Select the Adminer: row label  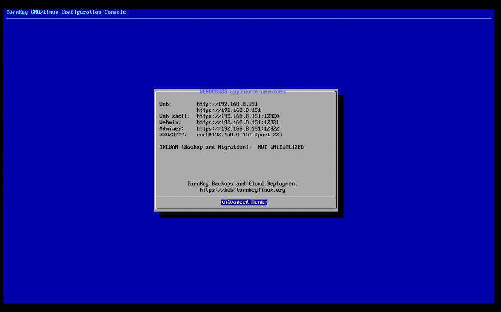pos(172,129)
